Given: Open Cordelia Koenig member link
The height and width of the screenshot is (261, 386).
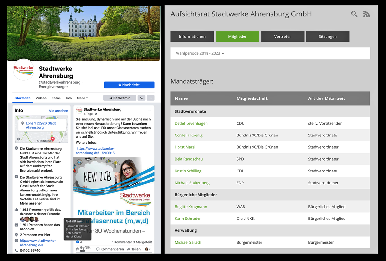Looking at the screenshot, I should click(188, 135).
